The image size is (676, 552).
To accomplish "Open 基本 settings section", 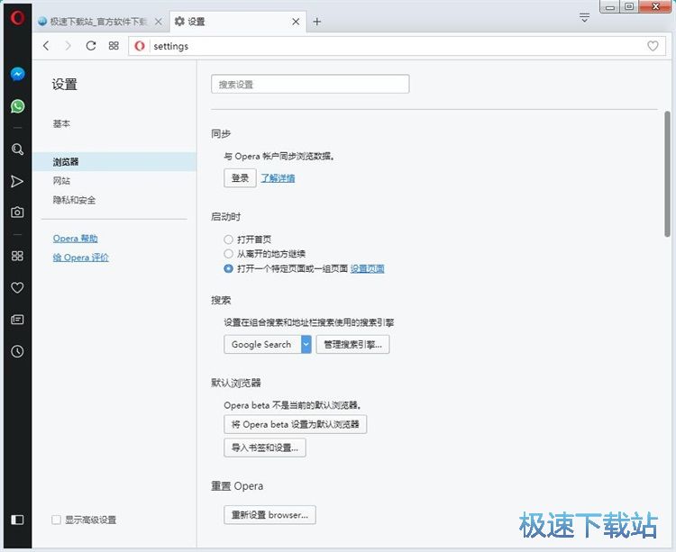I will click(x=61, y=124).
